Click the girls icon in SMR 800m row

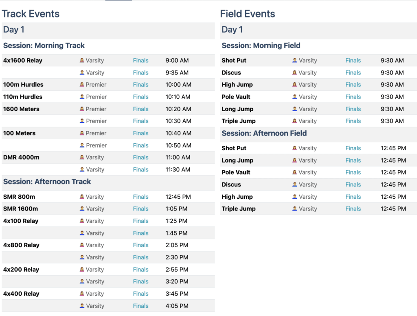coord(82,197)
